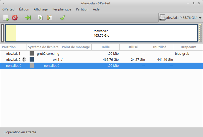The image size is (203, 137).
Task: Click the lock icon beside /dev/sda2
Action: click(24, 59)
